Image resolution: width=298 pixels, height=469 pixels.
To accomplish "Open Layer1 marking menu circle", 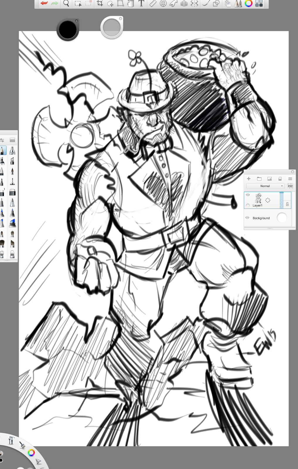I will click(x=268, y=200).
